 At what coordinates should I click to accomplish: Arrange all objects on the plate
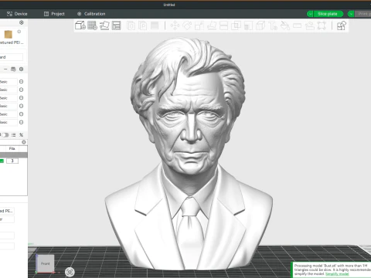(117, 25)
